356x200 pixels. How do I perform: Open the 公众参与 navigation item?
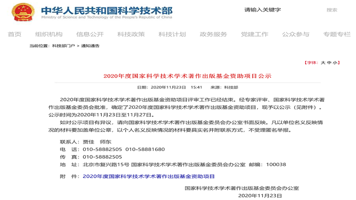(295, 34)
